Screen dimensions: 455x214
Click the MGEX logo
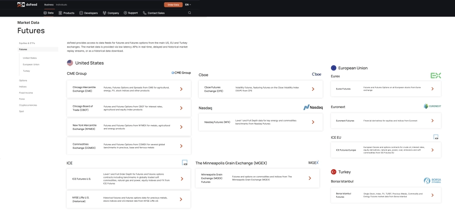(x=313, y=162)
